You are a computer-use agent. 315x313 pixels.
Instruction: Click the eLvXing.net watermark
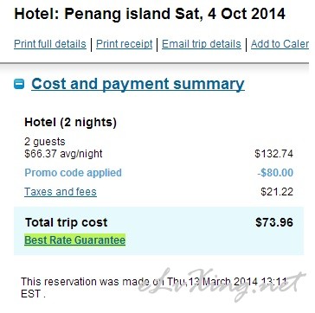(x=222, y=284)
